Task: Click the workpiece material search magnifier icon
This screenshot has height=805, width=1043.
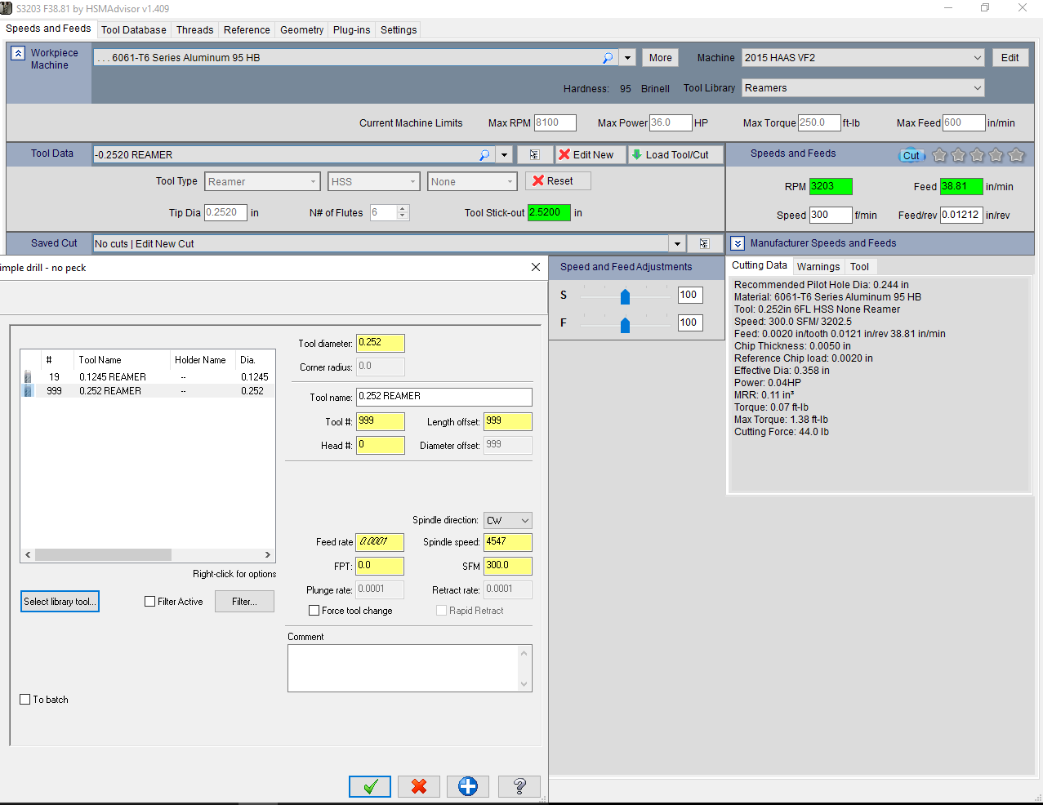Action: 608,58
